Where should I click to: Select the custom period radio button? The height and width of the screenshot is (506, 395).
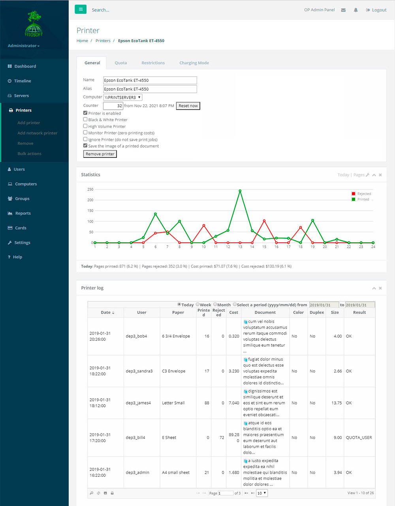click(235, 304)
